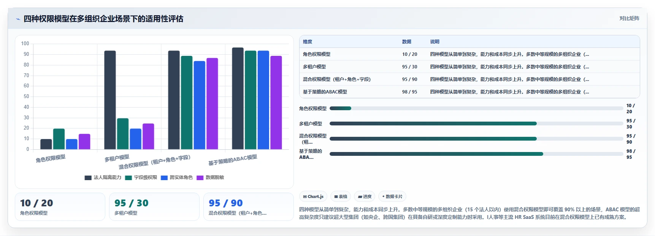Click chart axis label 基于策略的ABAC模型
655x236 pixels.
coord(233,160)
